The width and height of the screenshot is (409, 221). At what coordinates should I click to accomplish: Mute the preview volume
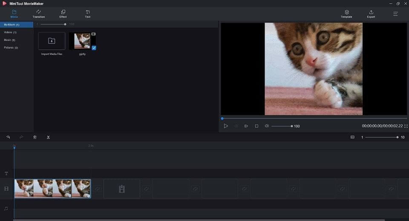coord(267,126)
